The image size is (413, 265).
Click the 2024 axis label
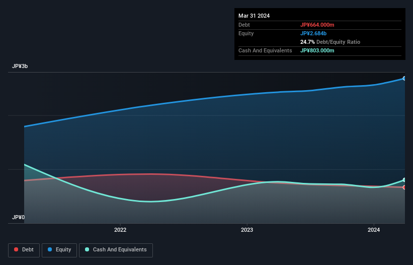[374, 230]
